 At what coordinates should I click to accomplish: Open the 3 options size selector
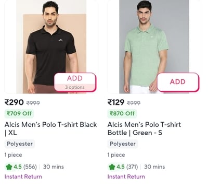75,87
